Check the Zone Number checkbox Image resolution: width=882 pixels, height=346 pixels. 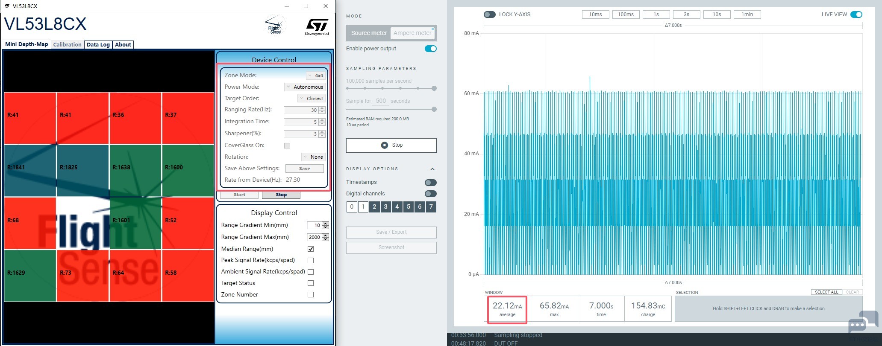tap(311, 295)
